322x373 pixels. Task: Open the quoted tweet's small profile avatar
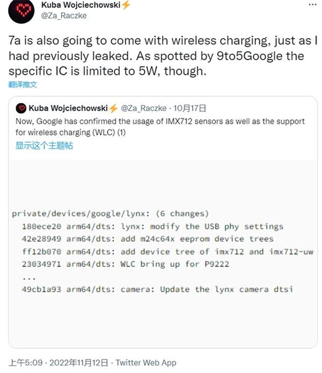(21, 107)
